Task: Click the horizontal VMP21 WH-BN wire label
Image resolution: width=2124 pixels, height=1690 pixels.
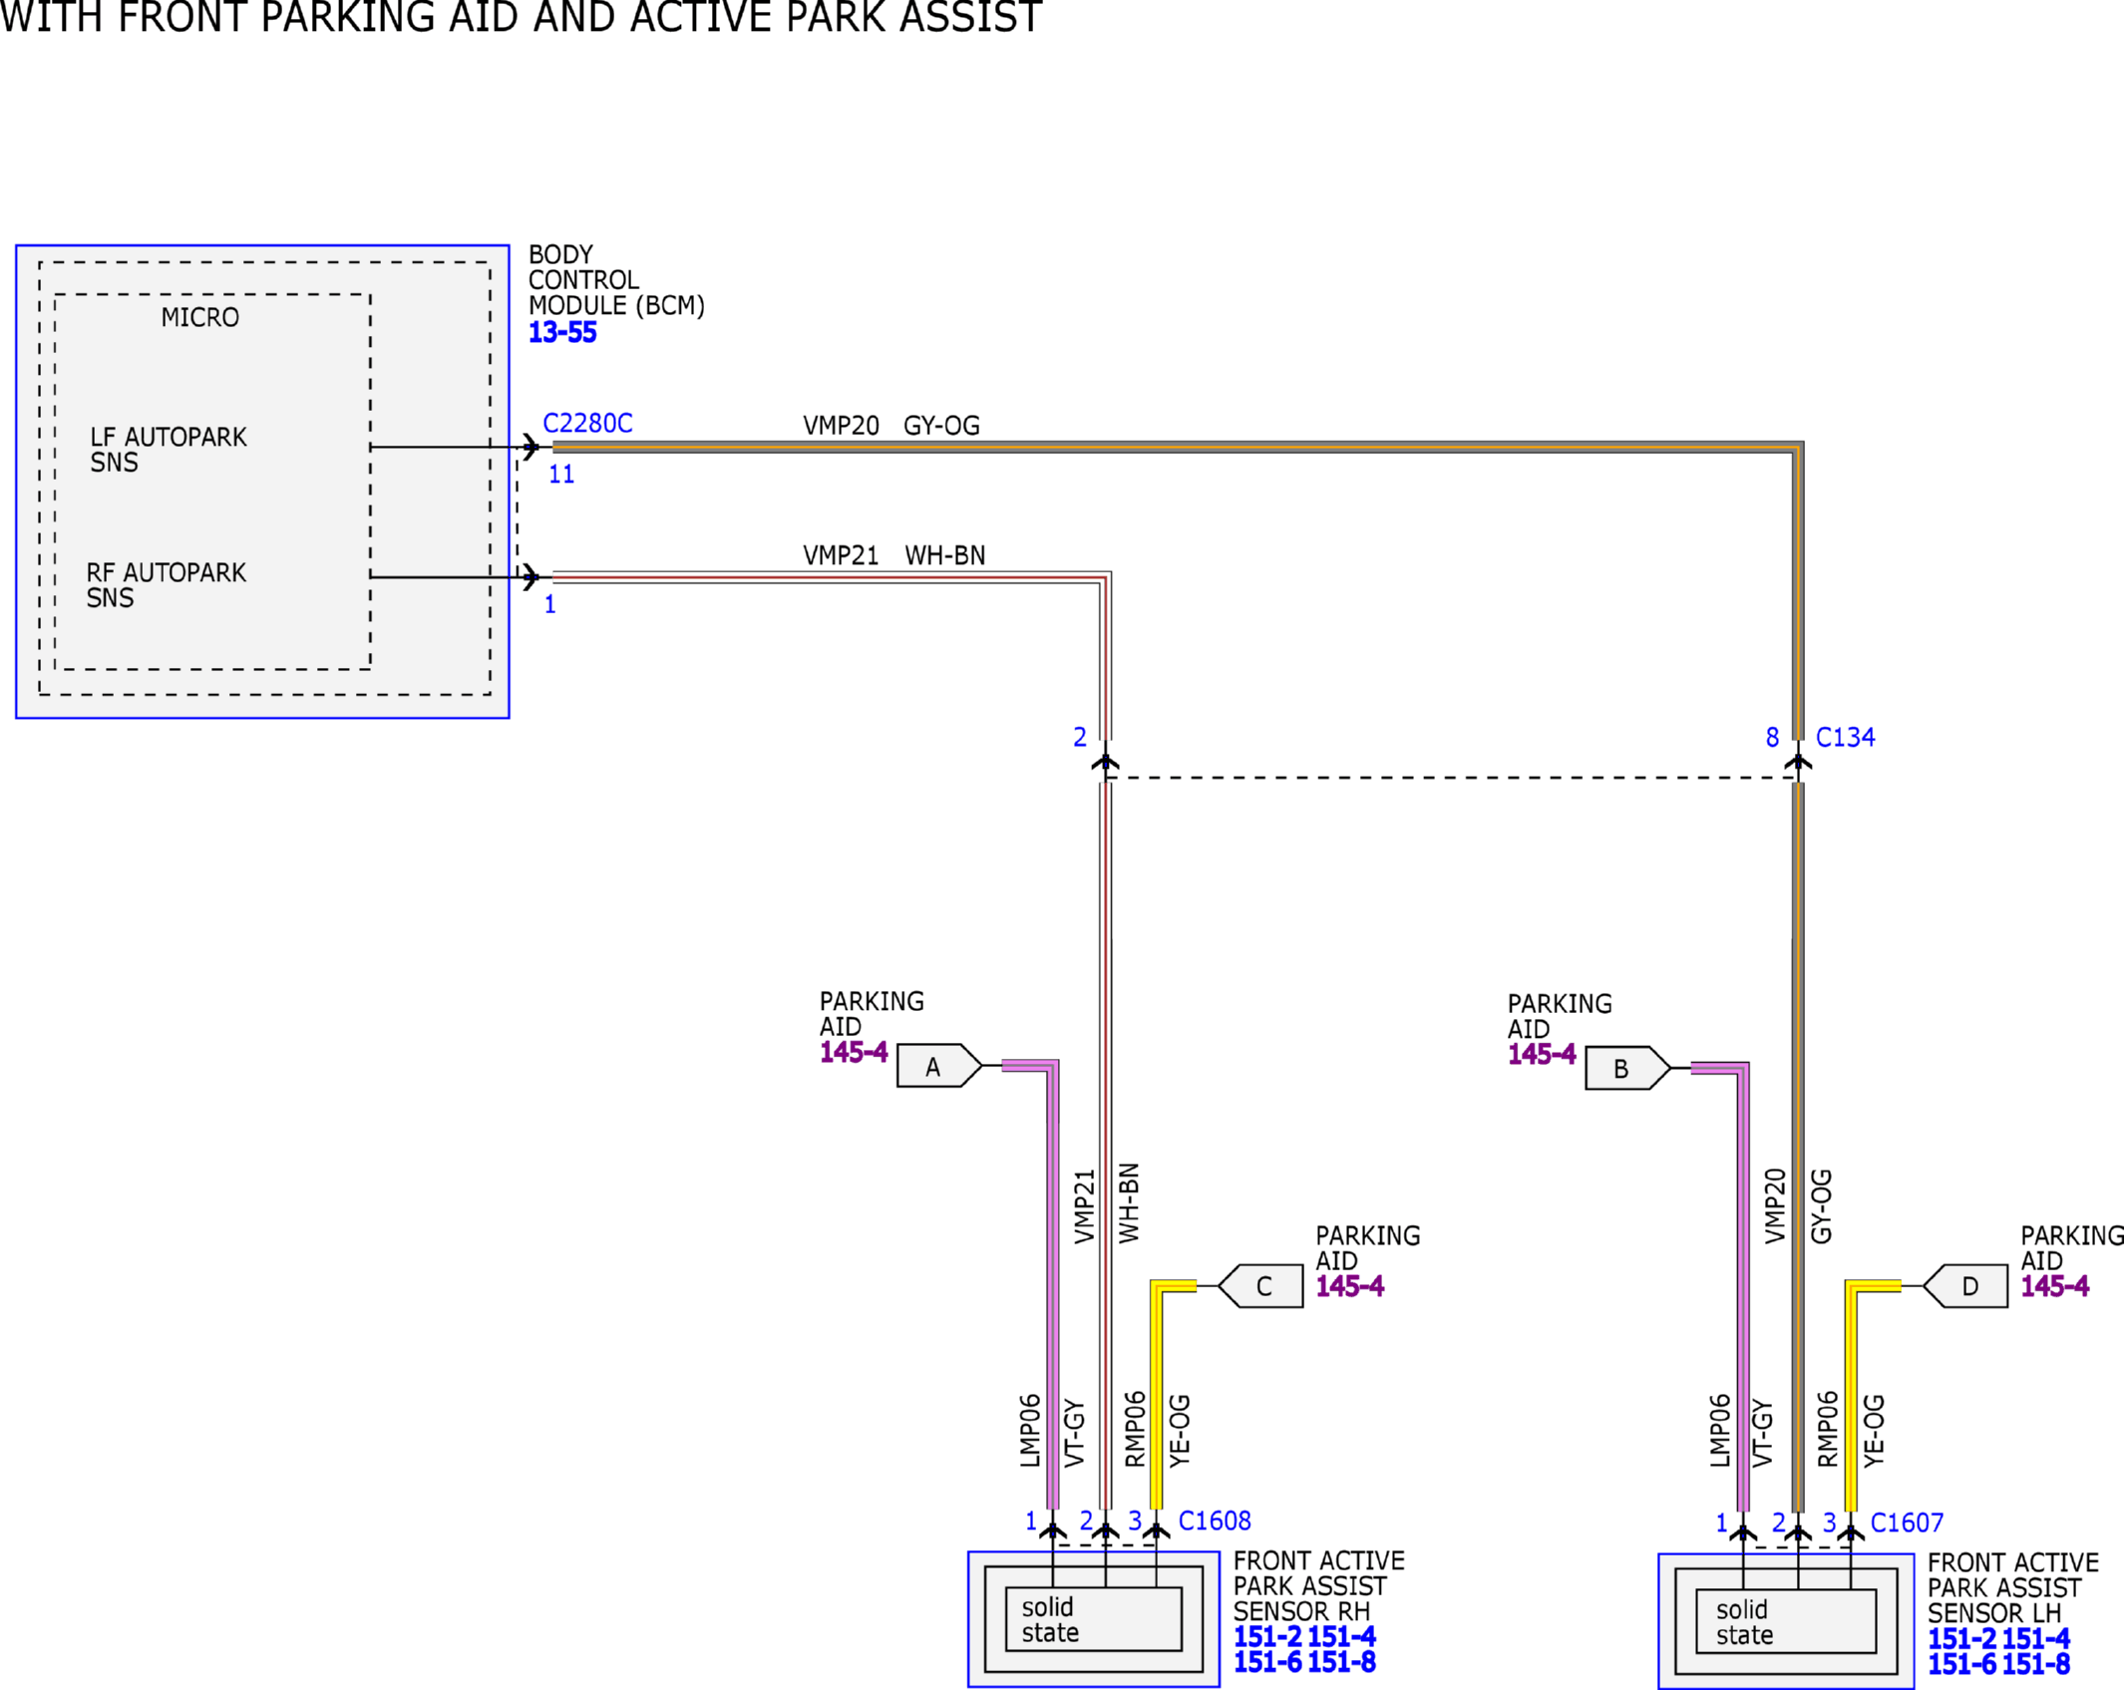Action: [893, 555]
